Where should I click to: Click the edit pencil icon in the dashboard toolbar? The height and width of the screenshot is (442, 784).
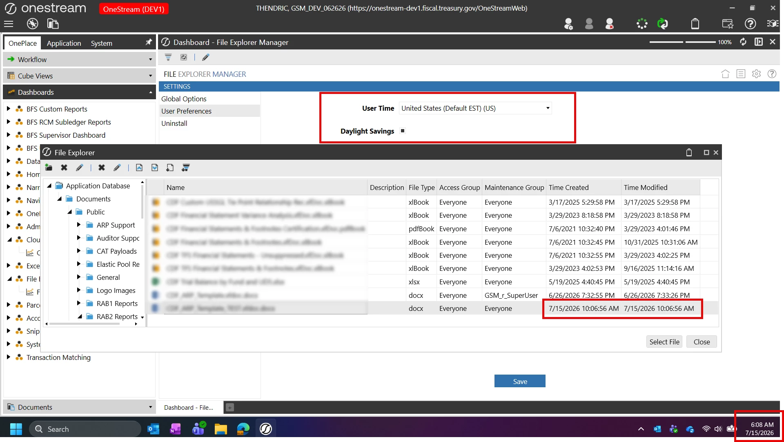(205, 57)
